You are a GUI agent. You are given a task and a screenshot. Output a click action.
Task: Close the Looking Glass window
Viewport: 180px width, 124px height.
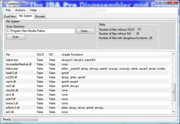173,2
